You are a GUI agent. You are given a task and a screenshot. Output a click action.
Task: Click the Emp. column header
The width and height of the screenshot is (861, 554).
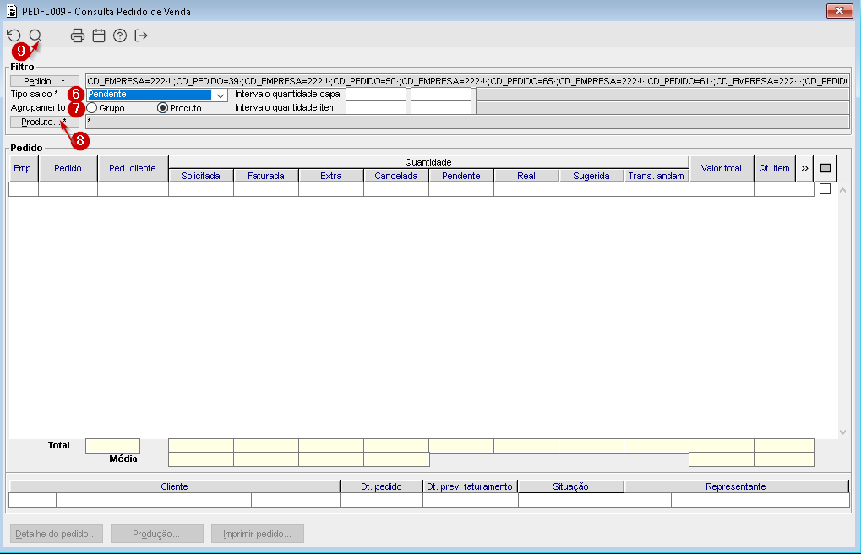coord(24,168)
